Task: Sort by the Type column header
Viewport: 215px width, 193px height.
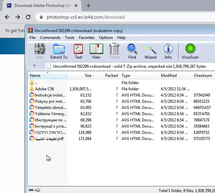Action: point(139,76)
